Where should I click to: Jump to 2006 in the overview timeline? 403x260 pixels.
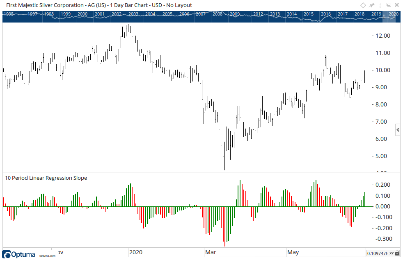point(184,14)
